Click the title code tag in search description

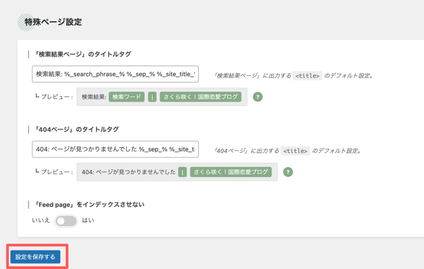click(x=307, y=76)
